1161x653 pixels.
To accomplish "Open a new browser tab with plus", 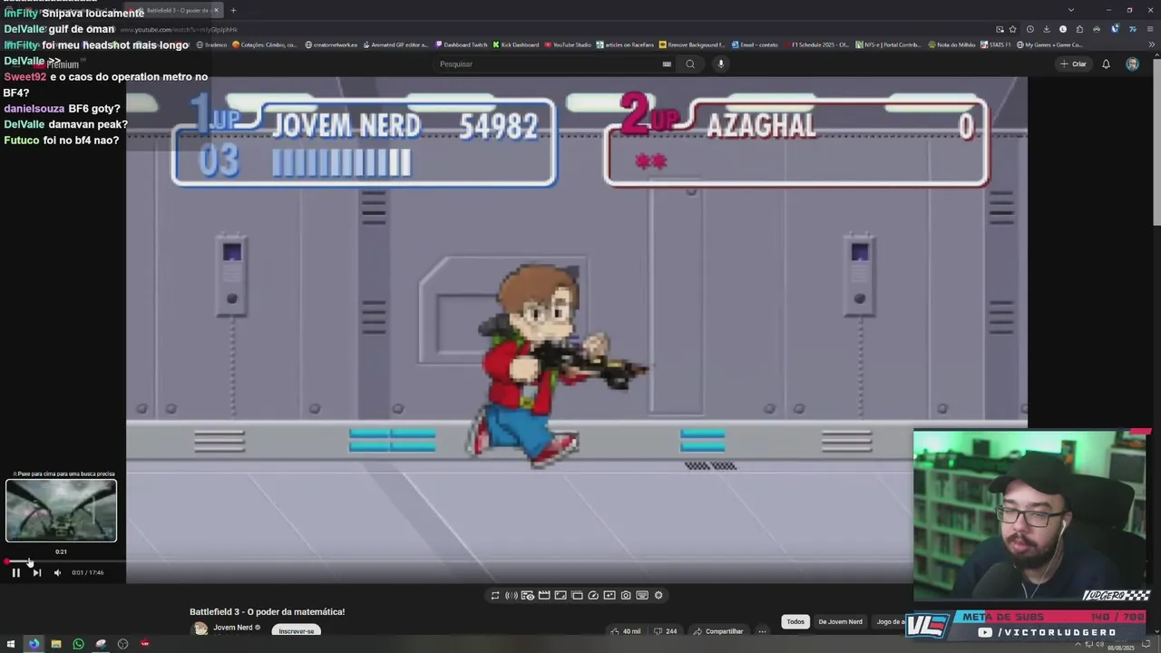I will click(233, 10).
